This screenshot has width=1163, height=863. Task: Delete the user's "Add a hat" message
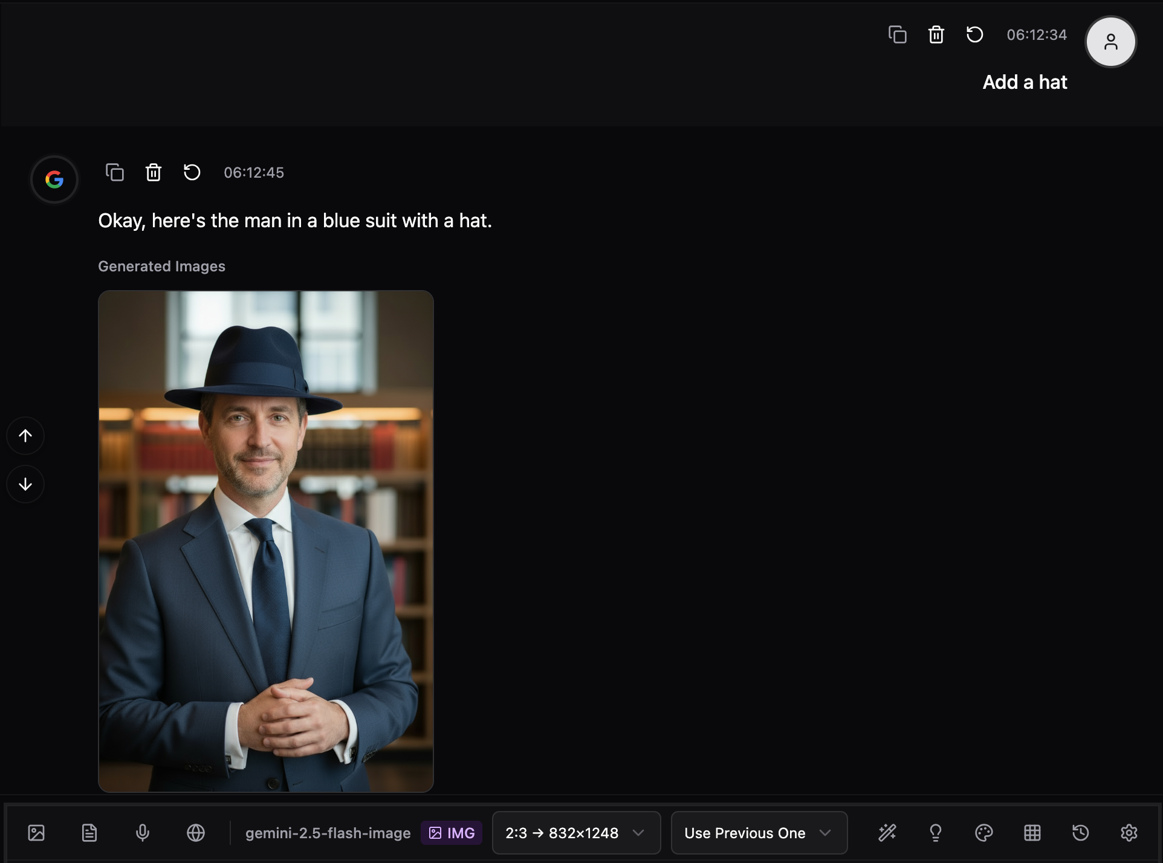point(936,35)
